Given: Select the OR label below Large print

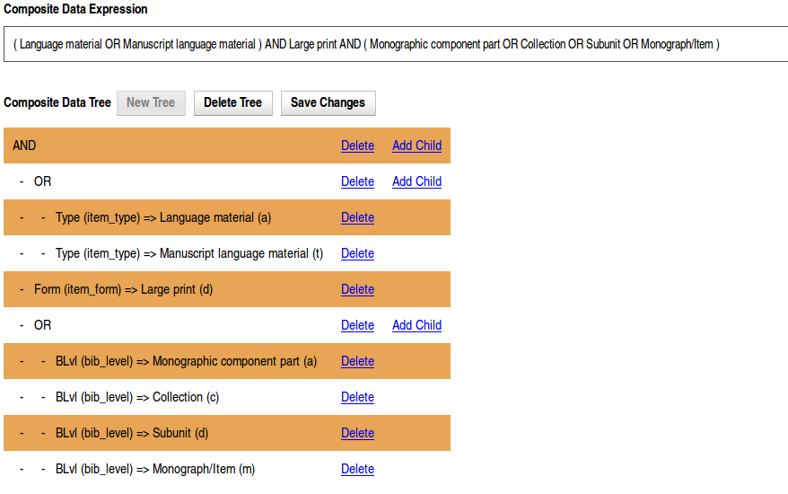Looking at the screenshot, I should coord(42,325).
